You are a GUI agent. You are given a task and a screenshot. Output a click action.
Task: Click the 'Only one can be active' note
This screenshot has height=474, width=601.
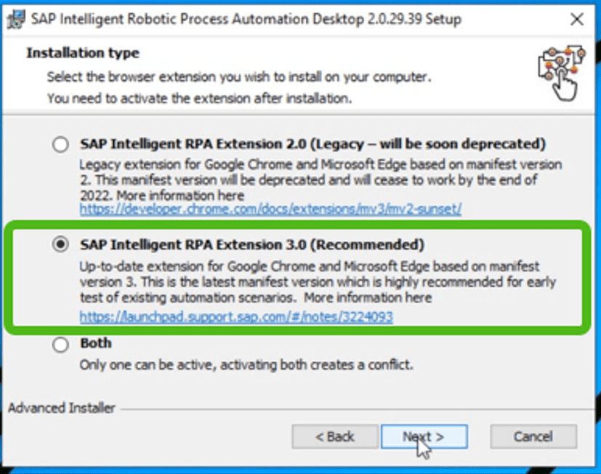coord(246,363)
